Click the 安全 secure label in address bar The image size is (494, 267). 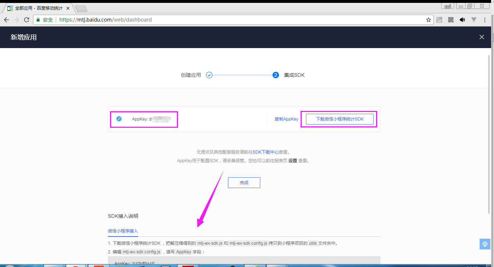click(x=48, y=20)
